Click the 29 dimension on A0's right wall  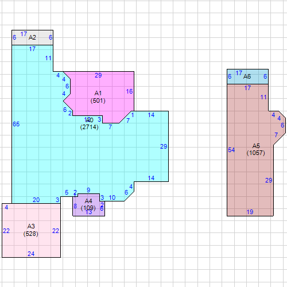(164, 146)
